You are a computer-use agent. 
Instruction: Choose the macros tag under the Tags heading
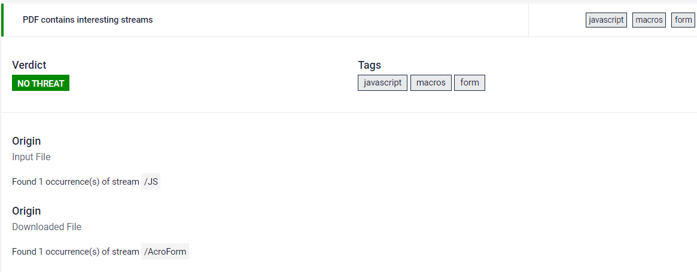pos(431,82)
